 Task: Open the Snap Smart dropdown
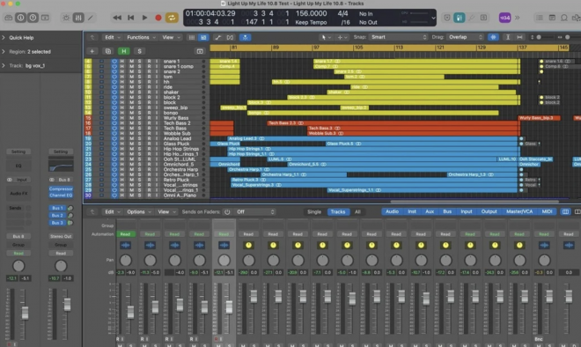pyautogui.click(x=398, y=37)
